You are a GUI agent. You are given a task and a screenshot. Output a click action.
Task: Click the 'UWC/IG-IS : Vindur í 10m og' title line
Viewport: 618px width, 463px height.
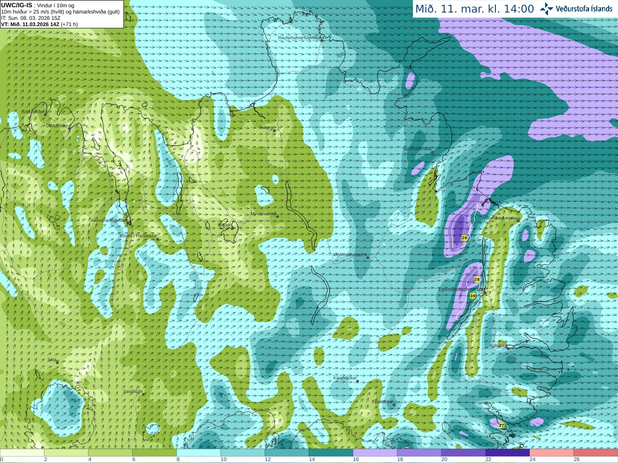tap(38, 5)
